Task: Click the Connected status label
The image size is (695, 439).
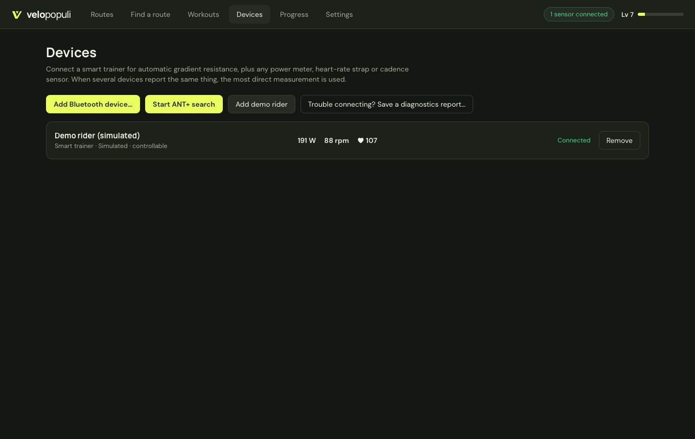Action: pyautogui.click(x=574, y=140)
